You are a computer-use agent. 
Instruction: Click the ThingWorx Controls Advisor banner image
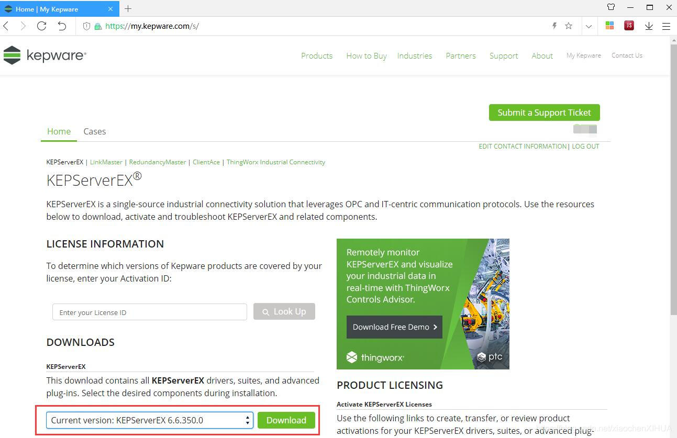423,304
